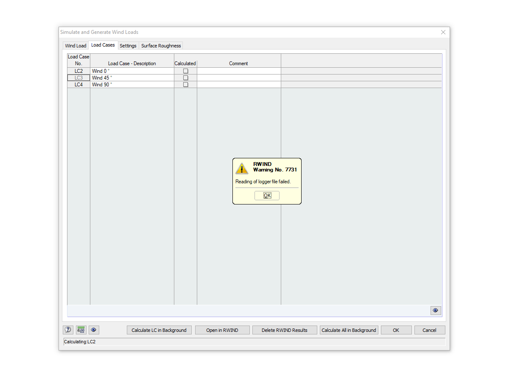Select the LC2 row number cell

79,71
